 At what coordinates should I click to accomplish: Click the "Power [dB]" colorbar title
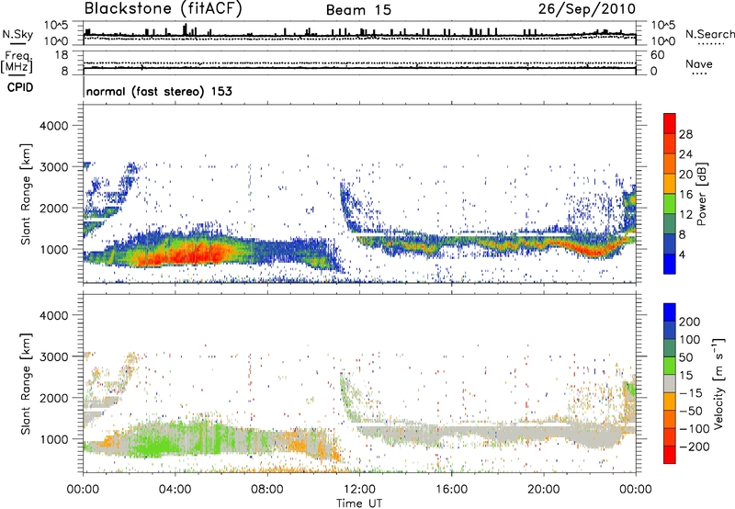point(701,194)
